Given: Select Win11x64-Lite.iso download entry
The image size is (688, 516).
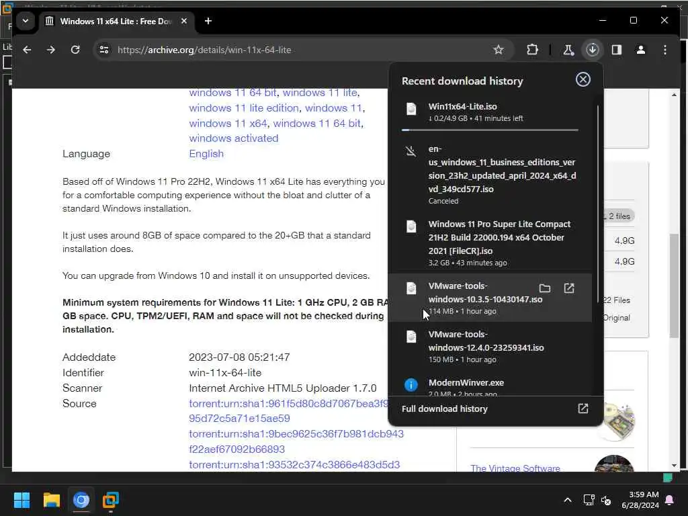Looking at the screenshot, I should [490, 115].
